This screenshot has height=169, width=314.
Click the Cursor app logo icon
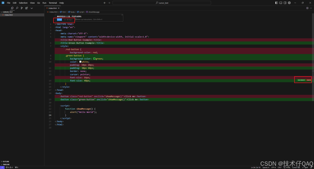click(3, 3)
